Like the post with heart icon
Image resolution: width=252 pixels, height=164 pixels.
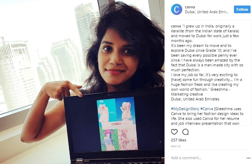click(x=174, y=132)
